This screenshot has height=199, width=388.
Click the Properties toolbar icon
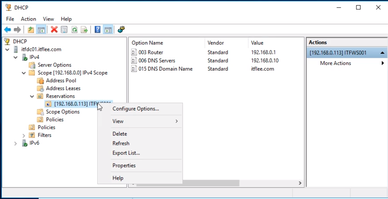(64, 30)
